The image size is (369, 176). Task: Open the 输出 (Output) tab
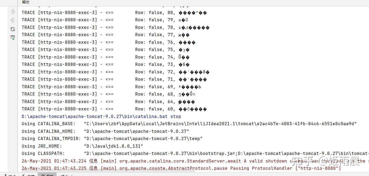tap(26, 2)
